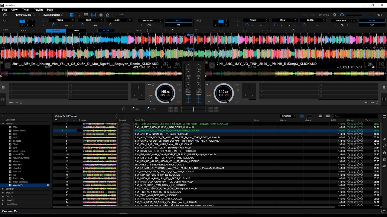Enable mixer CUE for channel 1
This screenshot has width=387, height=217.
(188, 92)
